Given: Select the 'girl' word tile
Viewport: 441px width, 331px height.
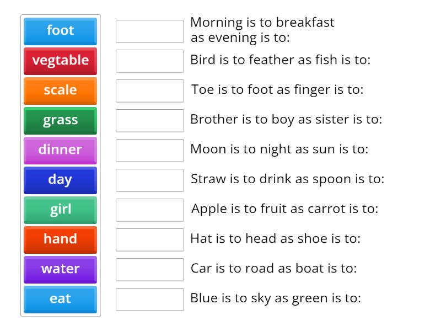Looking at the screenshot, I should [x=60, y=210].
